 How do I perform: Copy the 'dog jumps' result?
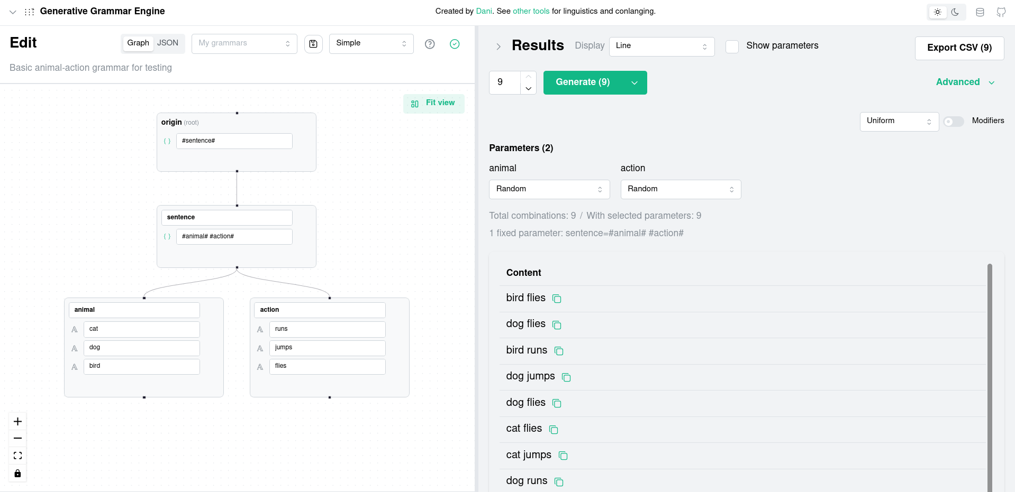566,377
